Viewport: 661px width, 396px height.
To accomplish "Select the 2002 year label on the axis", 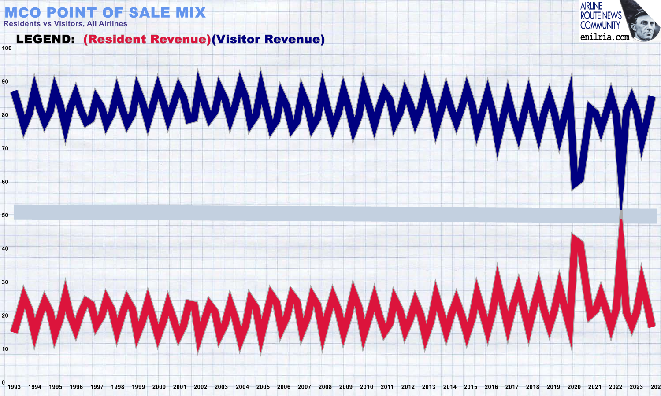I will click(x=201, y=387).
